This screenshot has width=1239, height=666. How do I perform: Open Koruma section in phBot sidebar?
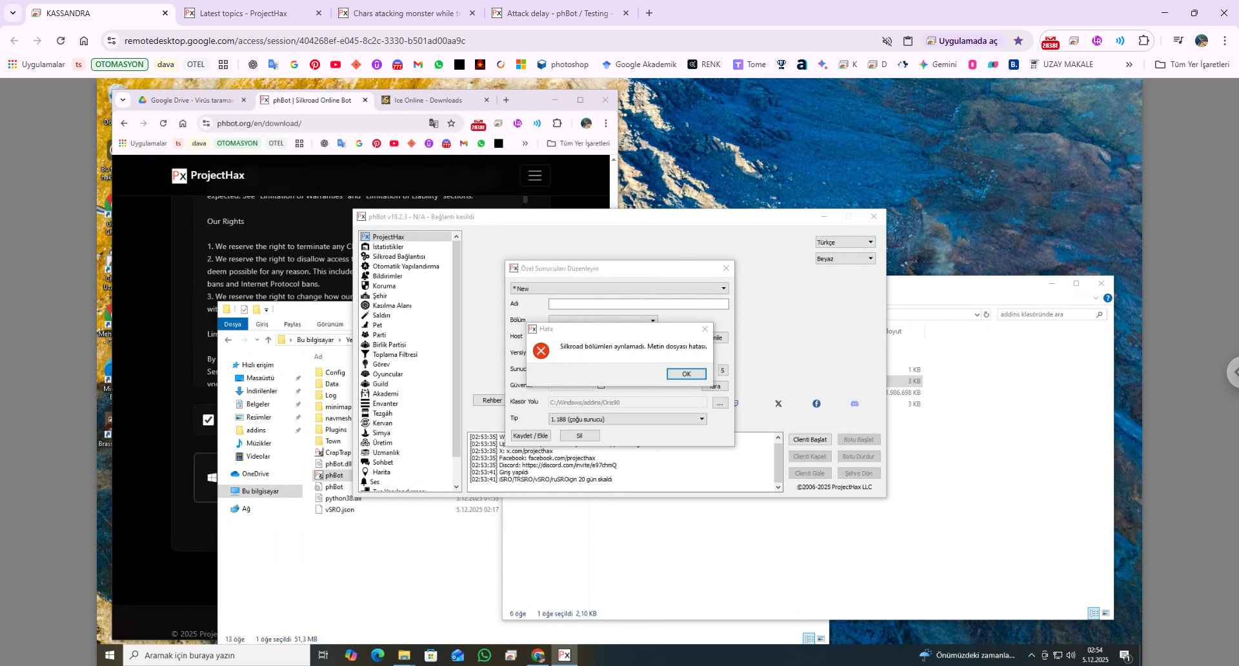click(383, 286)
